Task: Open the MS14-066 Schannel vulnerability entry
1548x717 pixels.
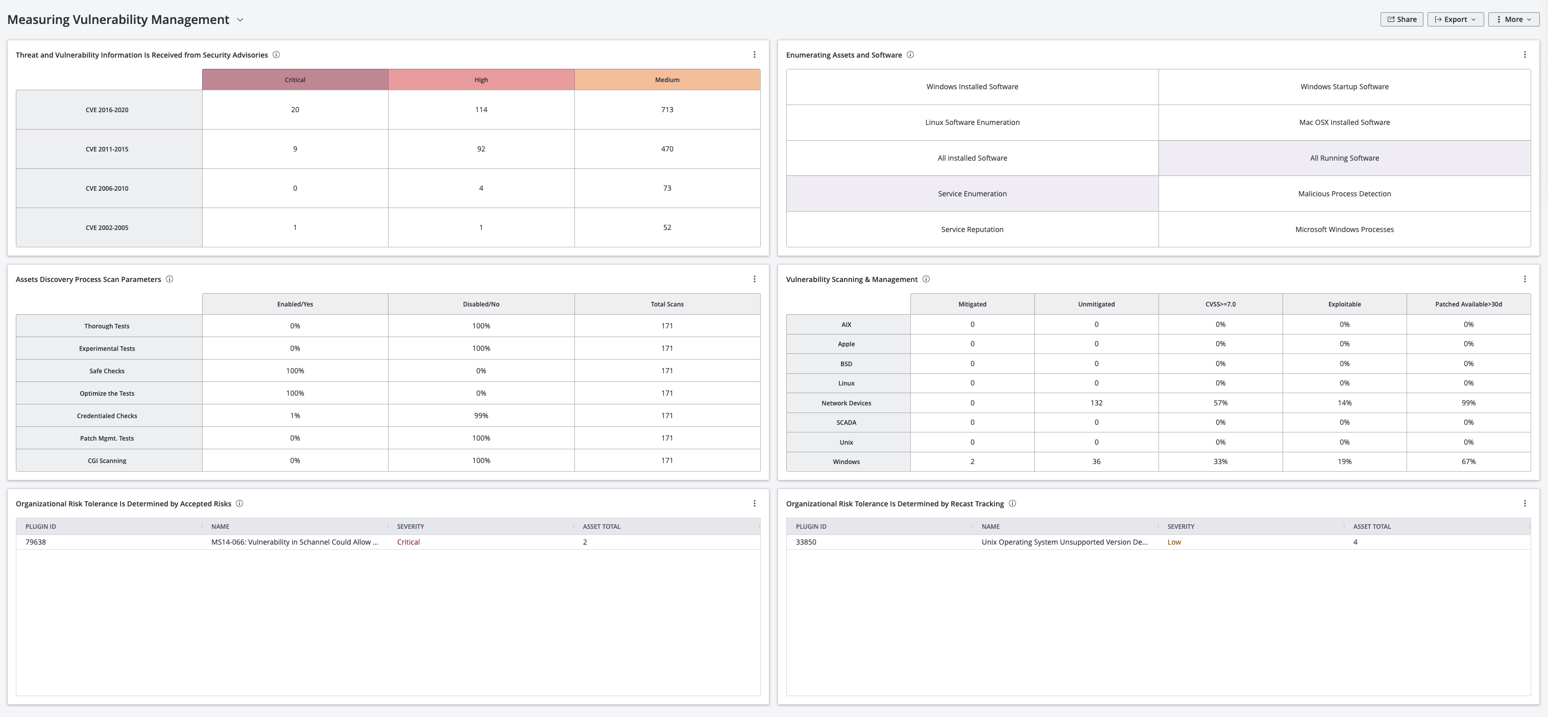Action: click(295, 542)
